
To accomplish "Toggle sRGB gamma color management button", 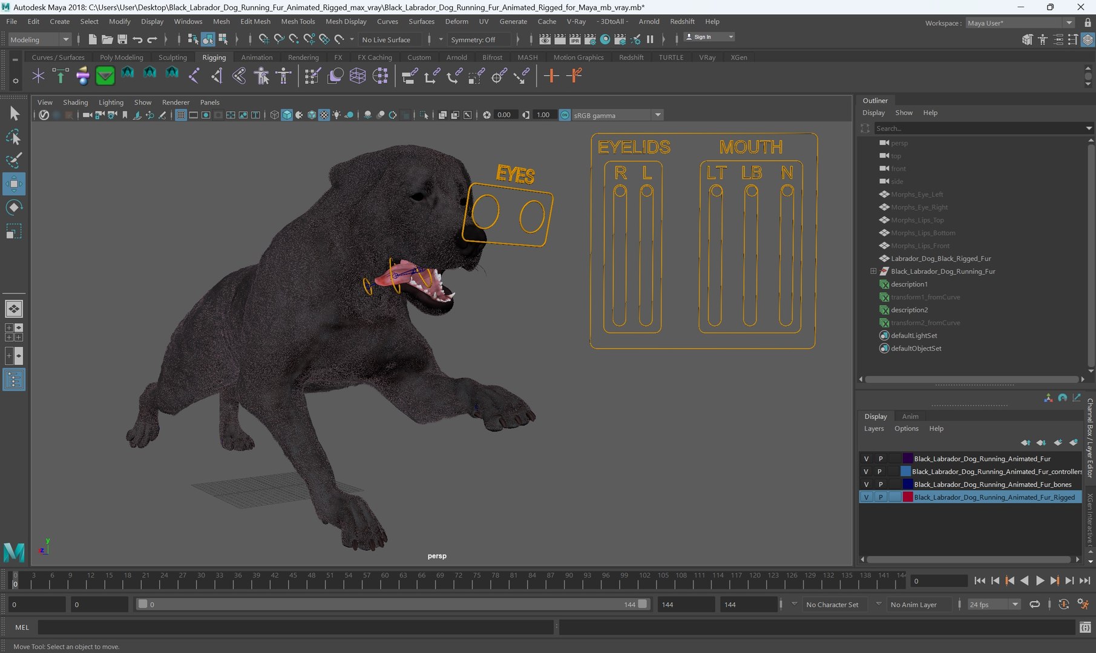I will pos(565,115).
